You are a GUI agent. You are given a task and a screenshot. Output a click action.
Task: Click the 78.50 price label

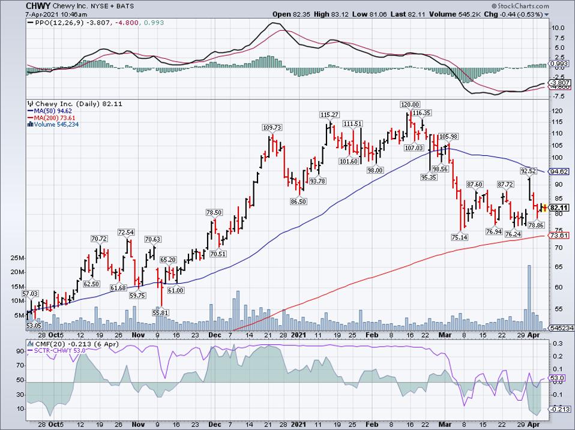tap(214, 212)
